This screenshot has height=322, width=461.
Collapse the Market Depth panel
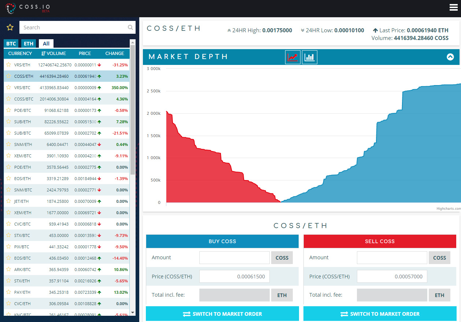click(x=450, y=57)
